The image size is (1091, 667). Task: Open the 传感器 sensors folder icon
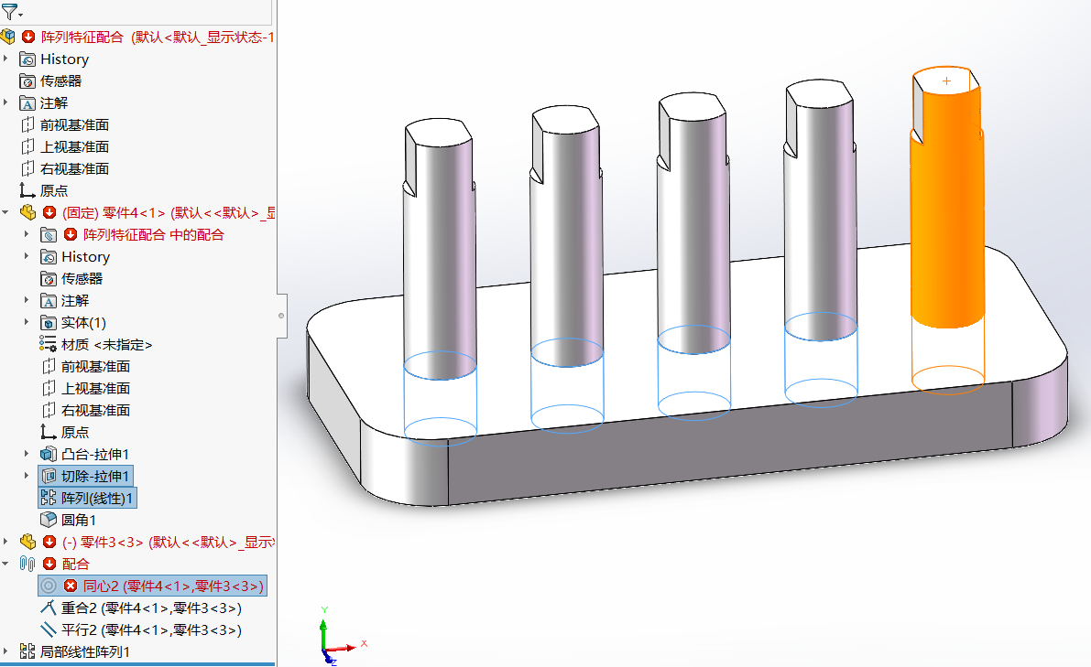[29, 81]
